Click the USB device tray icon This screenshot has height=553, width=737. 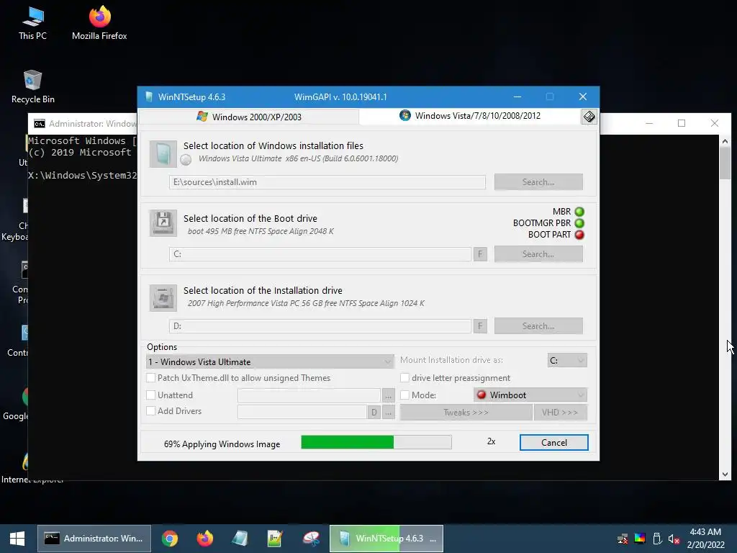point(657,539)
